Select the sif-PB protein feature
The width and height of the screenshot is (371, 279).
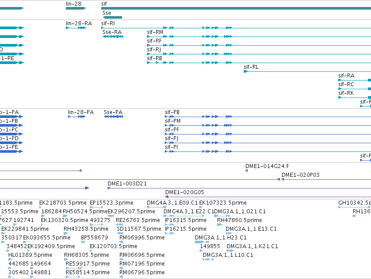point(172,112)
